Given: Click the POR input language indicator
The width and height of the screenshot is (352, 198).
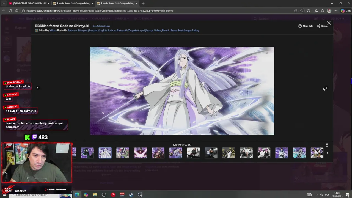Looking at the screenshot, I should [328, 195].
